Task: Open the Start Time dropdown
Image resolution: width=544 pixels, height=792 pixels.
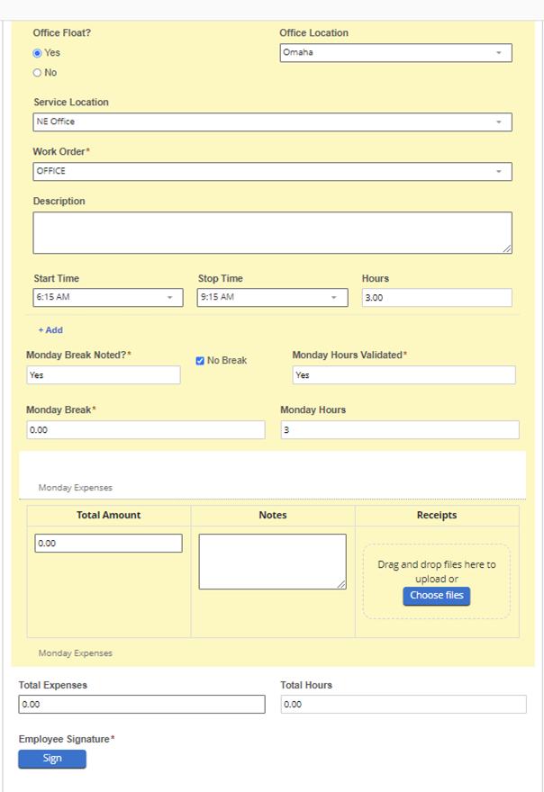Action: point(108,297)
